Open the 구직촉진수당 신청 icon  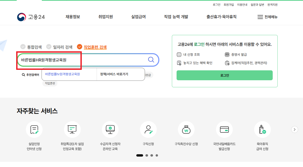click(x=186, y=129)
